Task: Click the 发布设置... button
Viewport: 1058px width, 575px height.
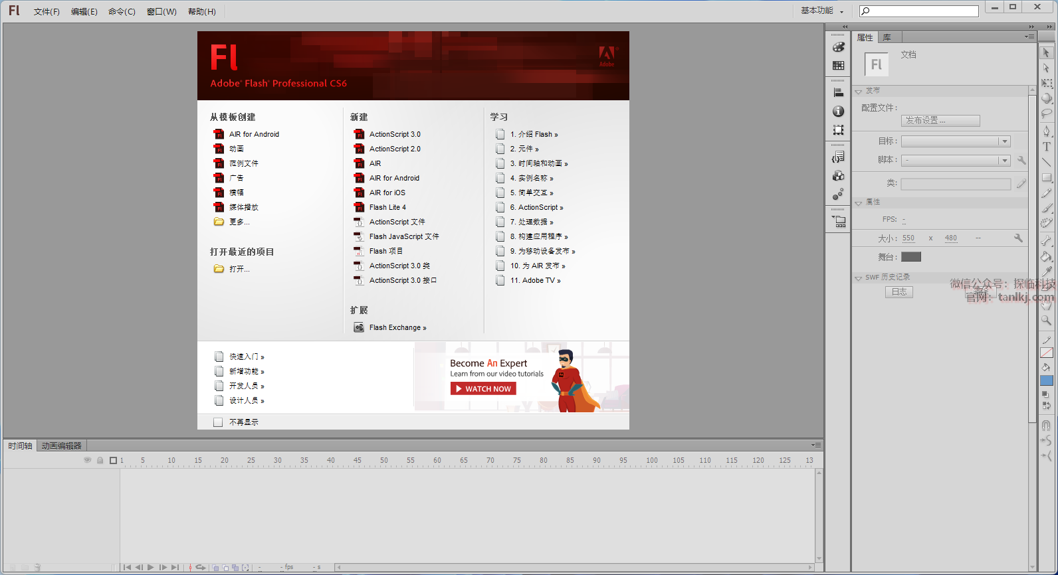Action: click(940, 120)
